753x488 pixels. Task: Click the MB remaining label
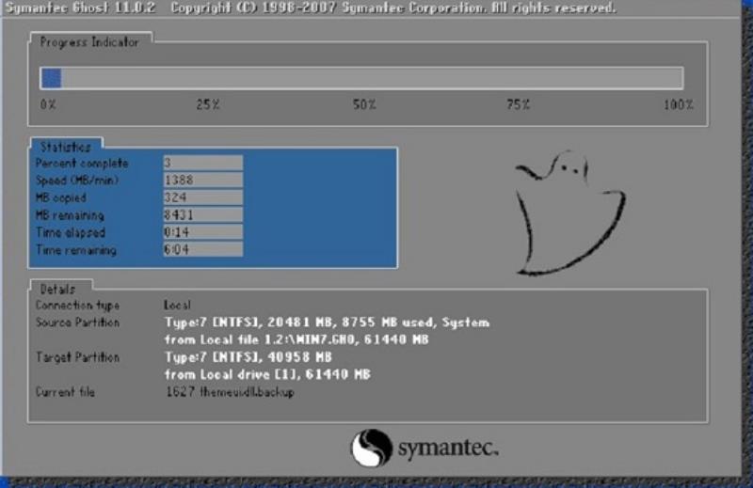tap(70, 215)
